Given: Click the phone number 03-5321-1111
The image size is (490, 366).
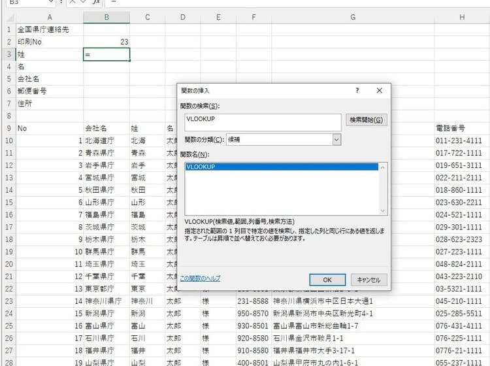Looking at the screenshot, I should (462, 289).
